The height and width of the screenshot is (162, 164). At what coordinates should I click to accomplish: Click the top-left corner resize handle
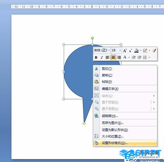[64, 45]
